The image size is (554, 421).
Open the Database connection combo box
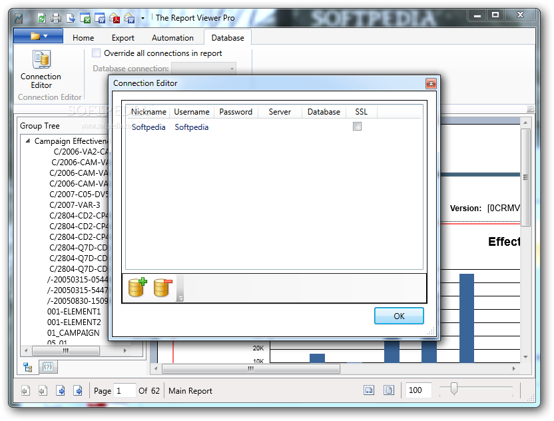(204, 68)
